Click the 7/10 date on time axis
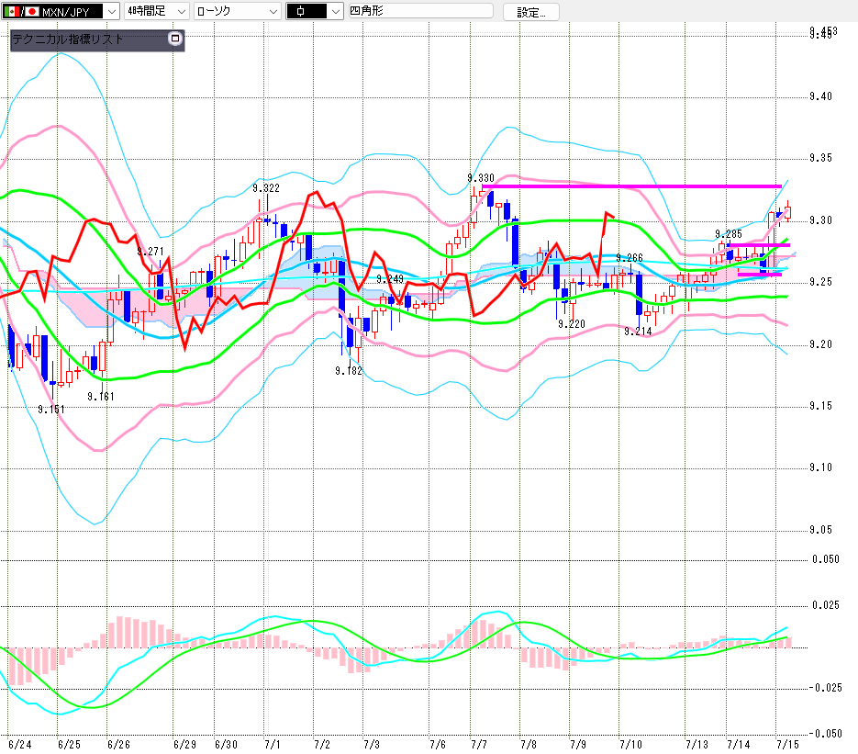This screenshot has height=754, width=858. coord(630,744)
